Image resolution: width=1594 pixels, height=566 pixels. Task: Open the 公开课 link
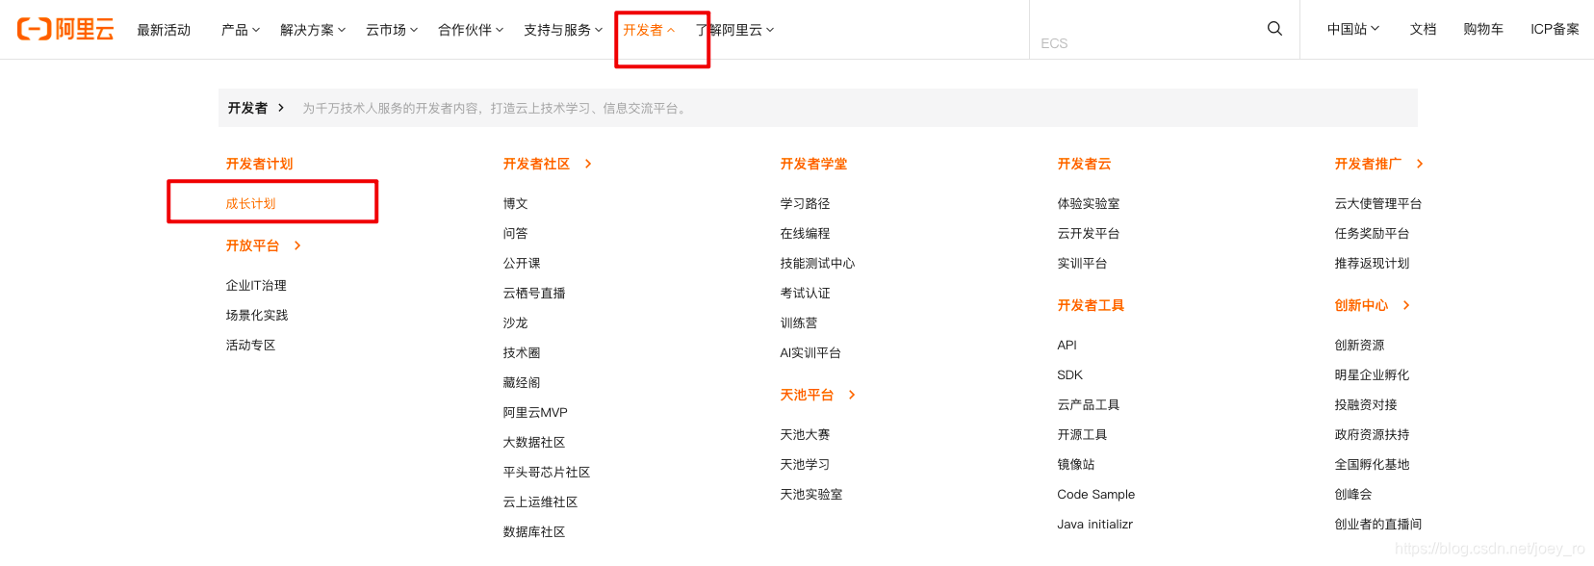pyautogui.click(x=522, y=263)
